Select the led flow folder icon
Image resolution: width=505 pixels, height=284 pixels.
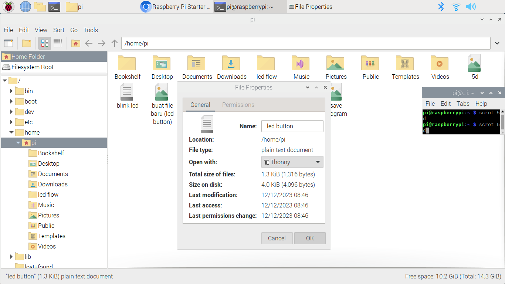pyautogui.click(x=266, y=63)
